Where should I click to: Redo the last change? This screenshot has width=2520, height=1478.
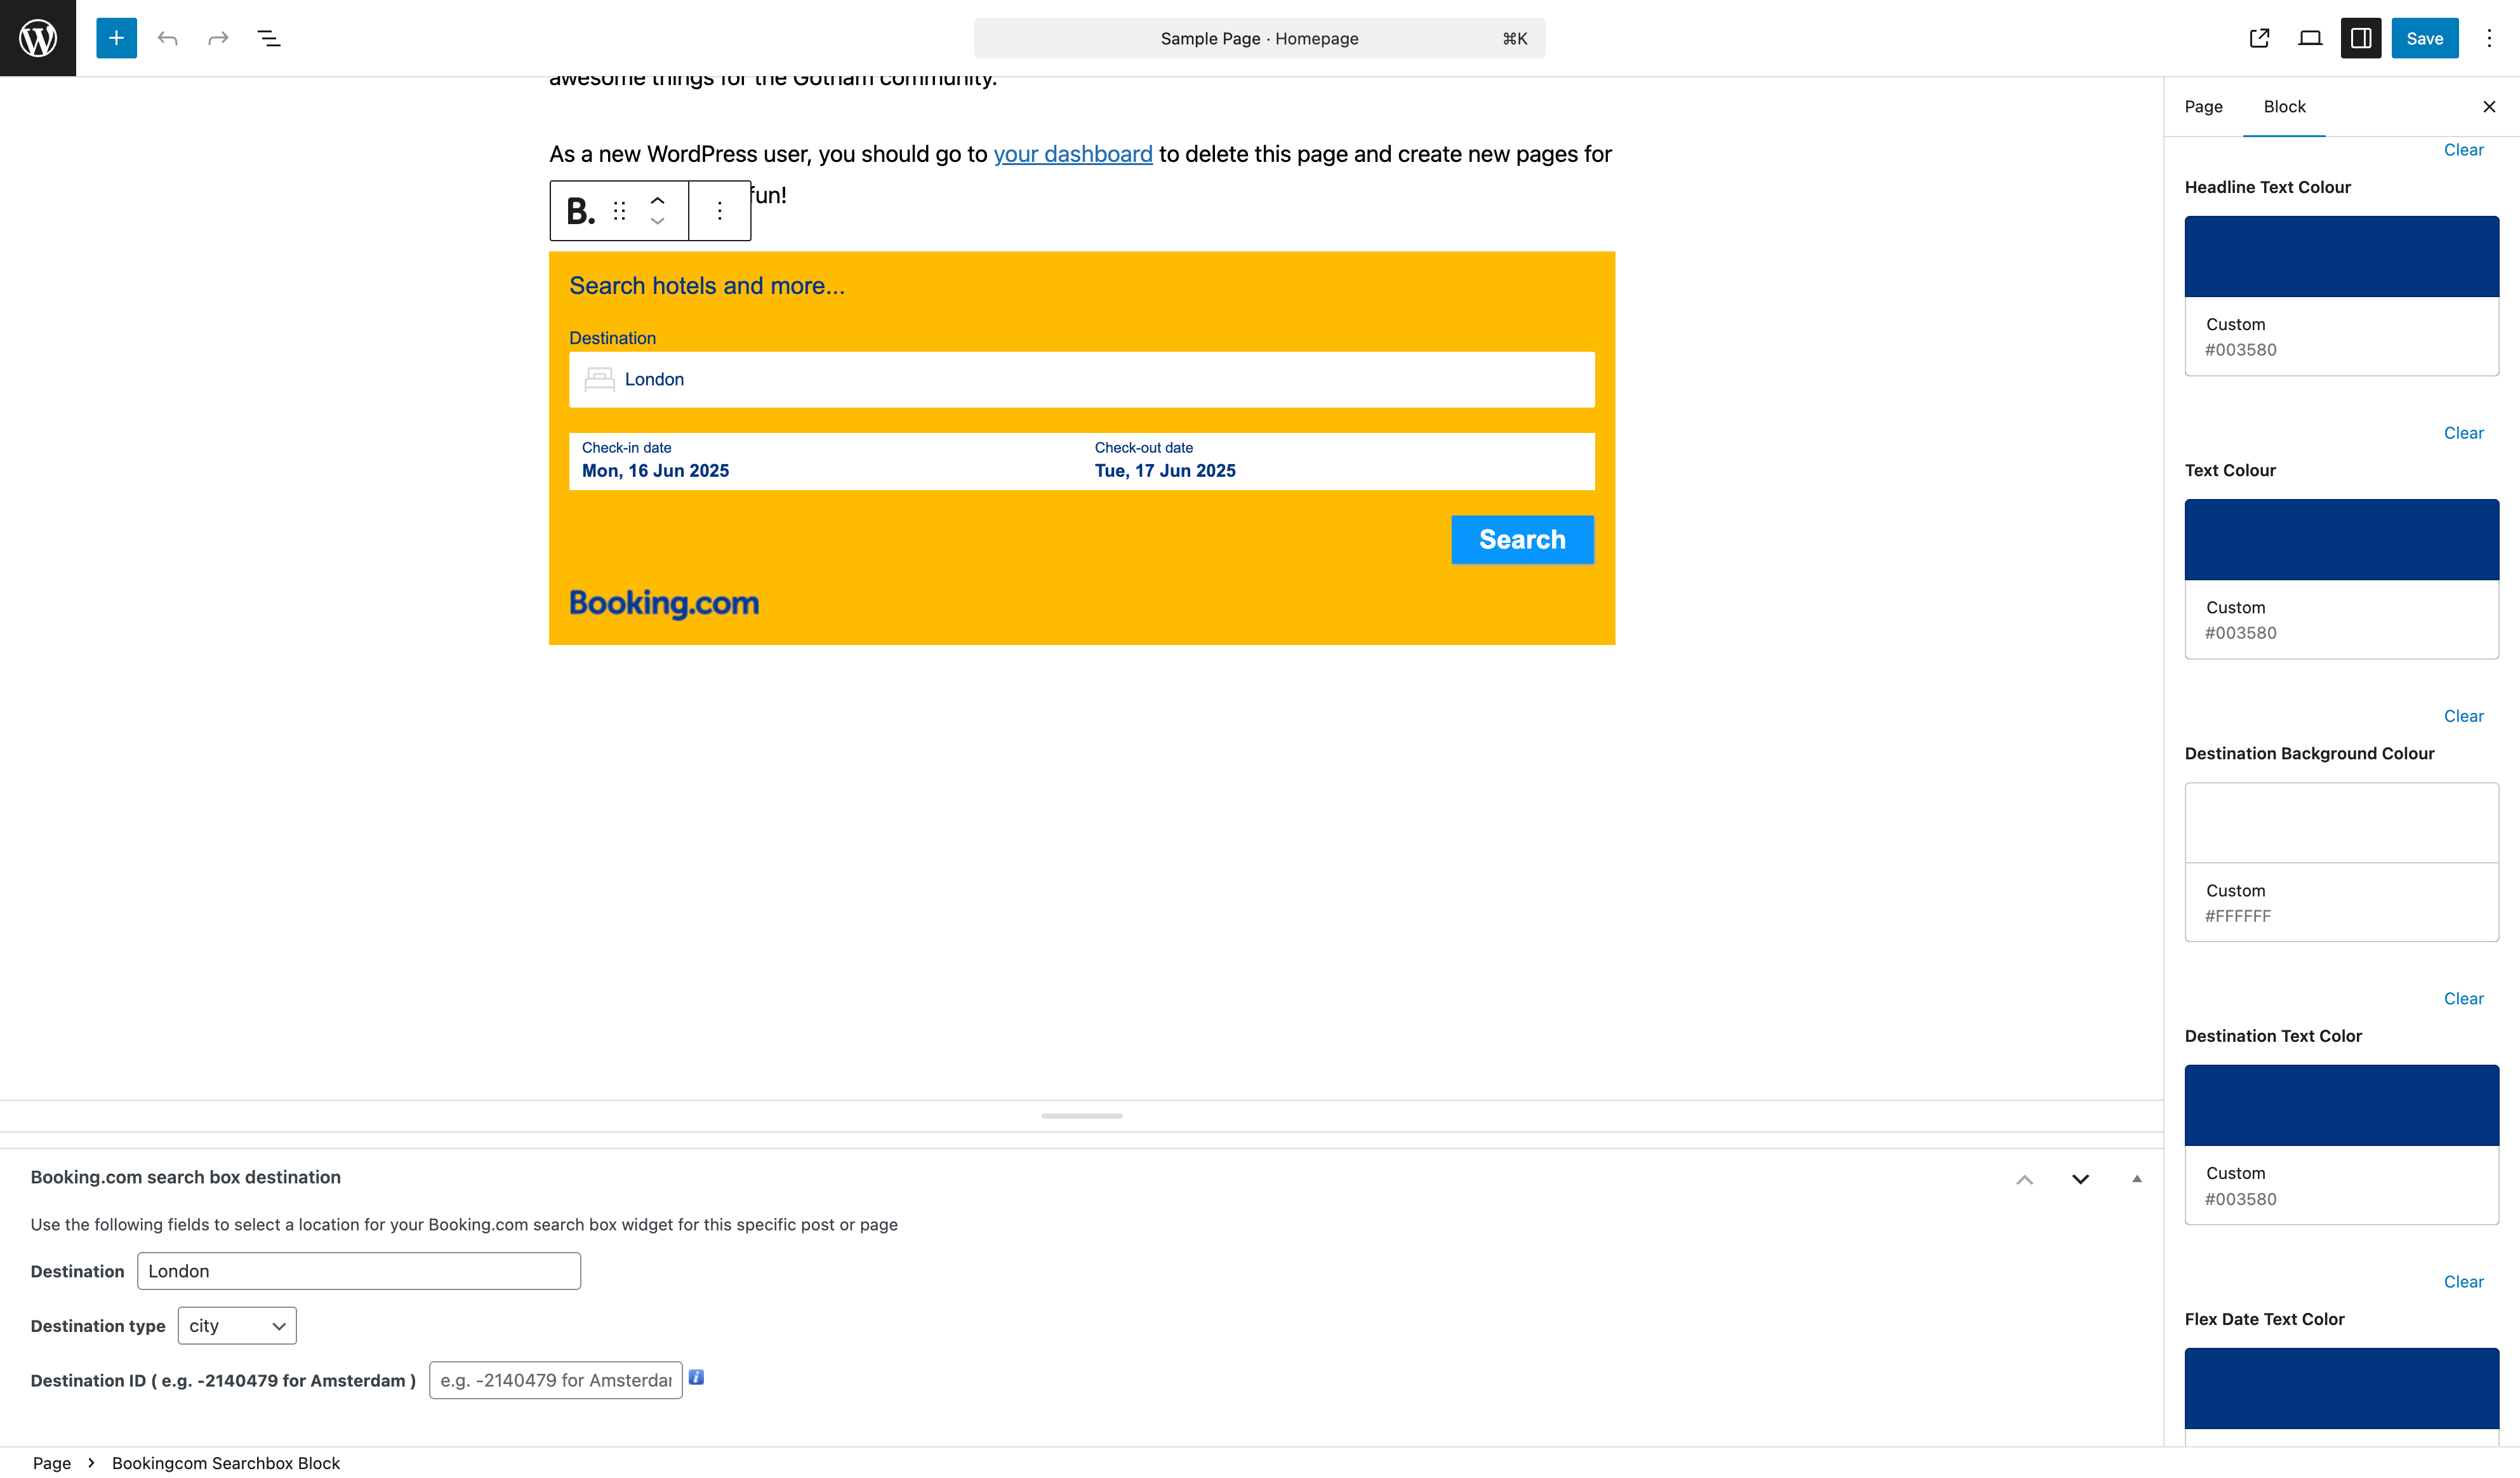click(218, 38)
